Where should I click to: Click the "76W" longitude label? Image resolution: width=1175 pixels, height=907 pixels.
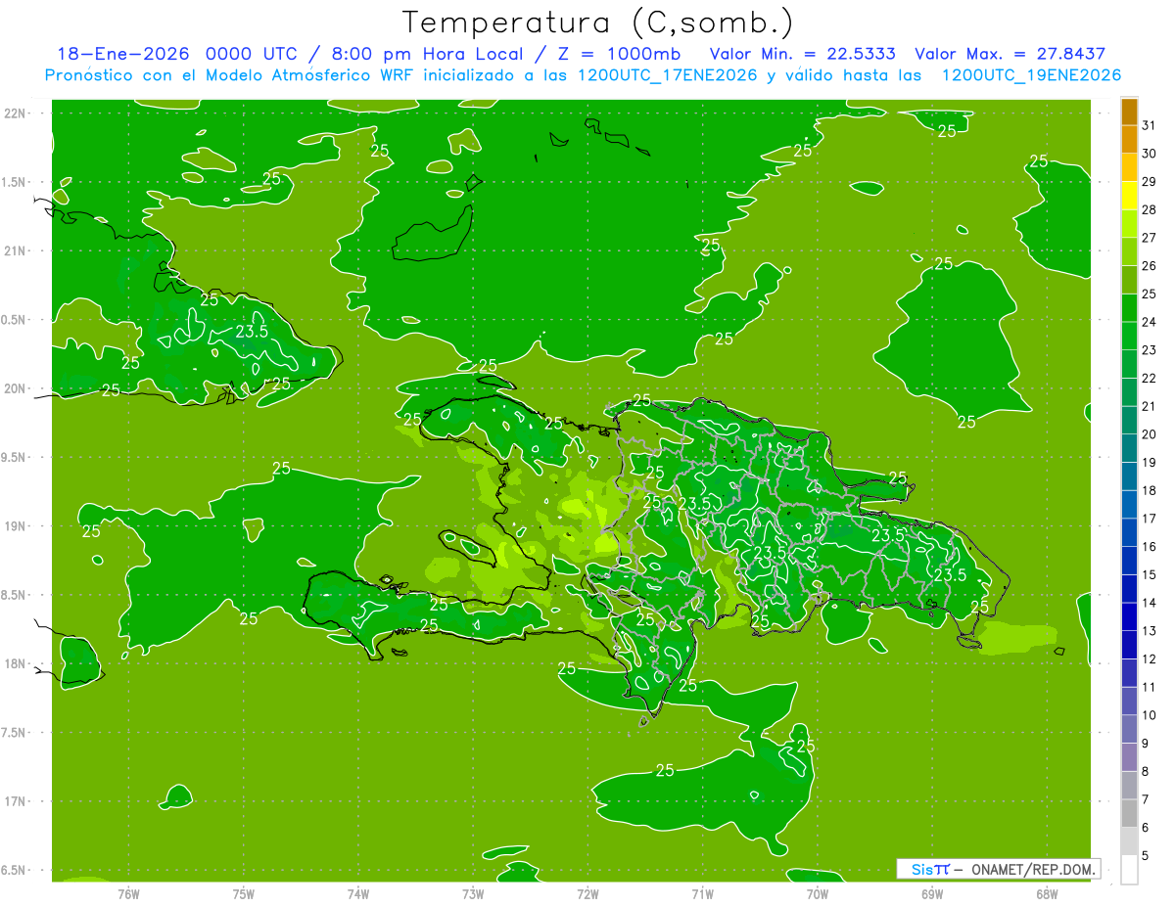point(128,893)
